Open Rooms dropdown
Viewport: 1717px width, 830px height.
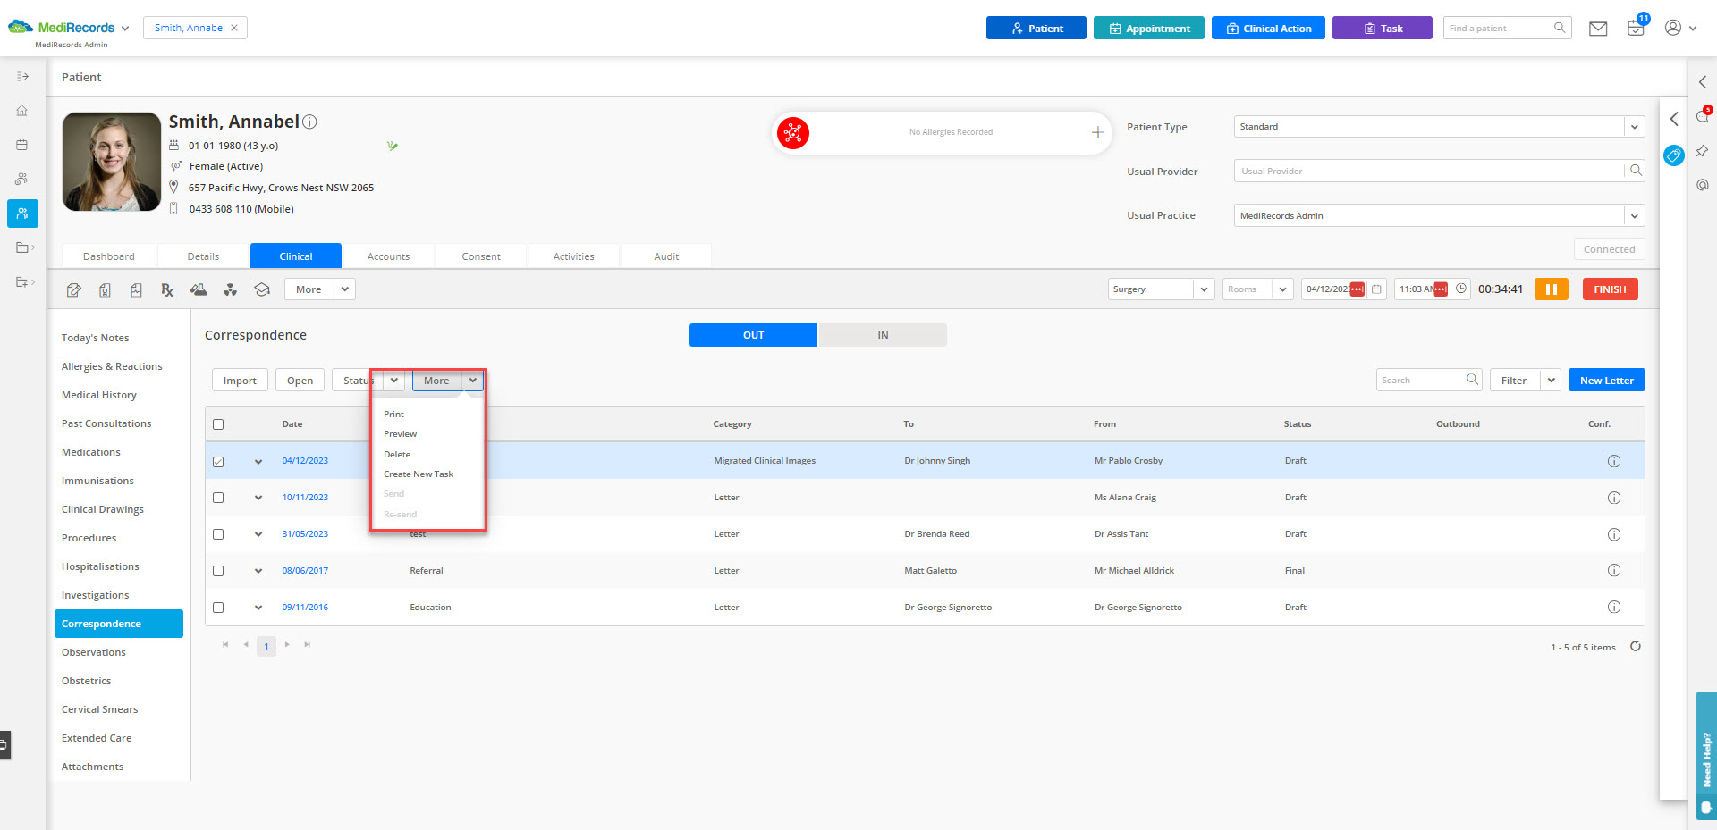pyautogui.click(x=1282, y=289)
